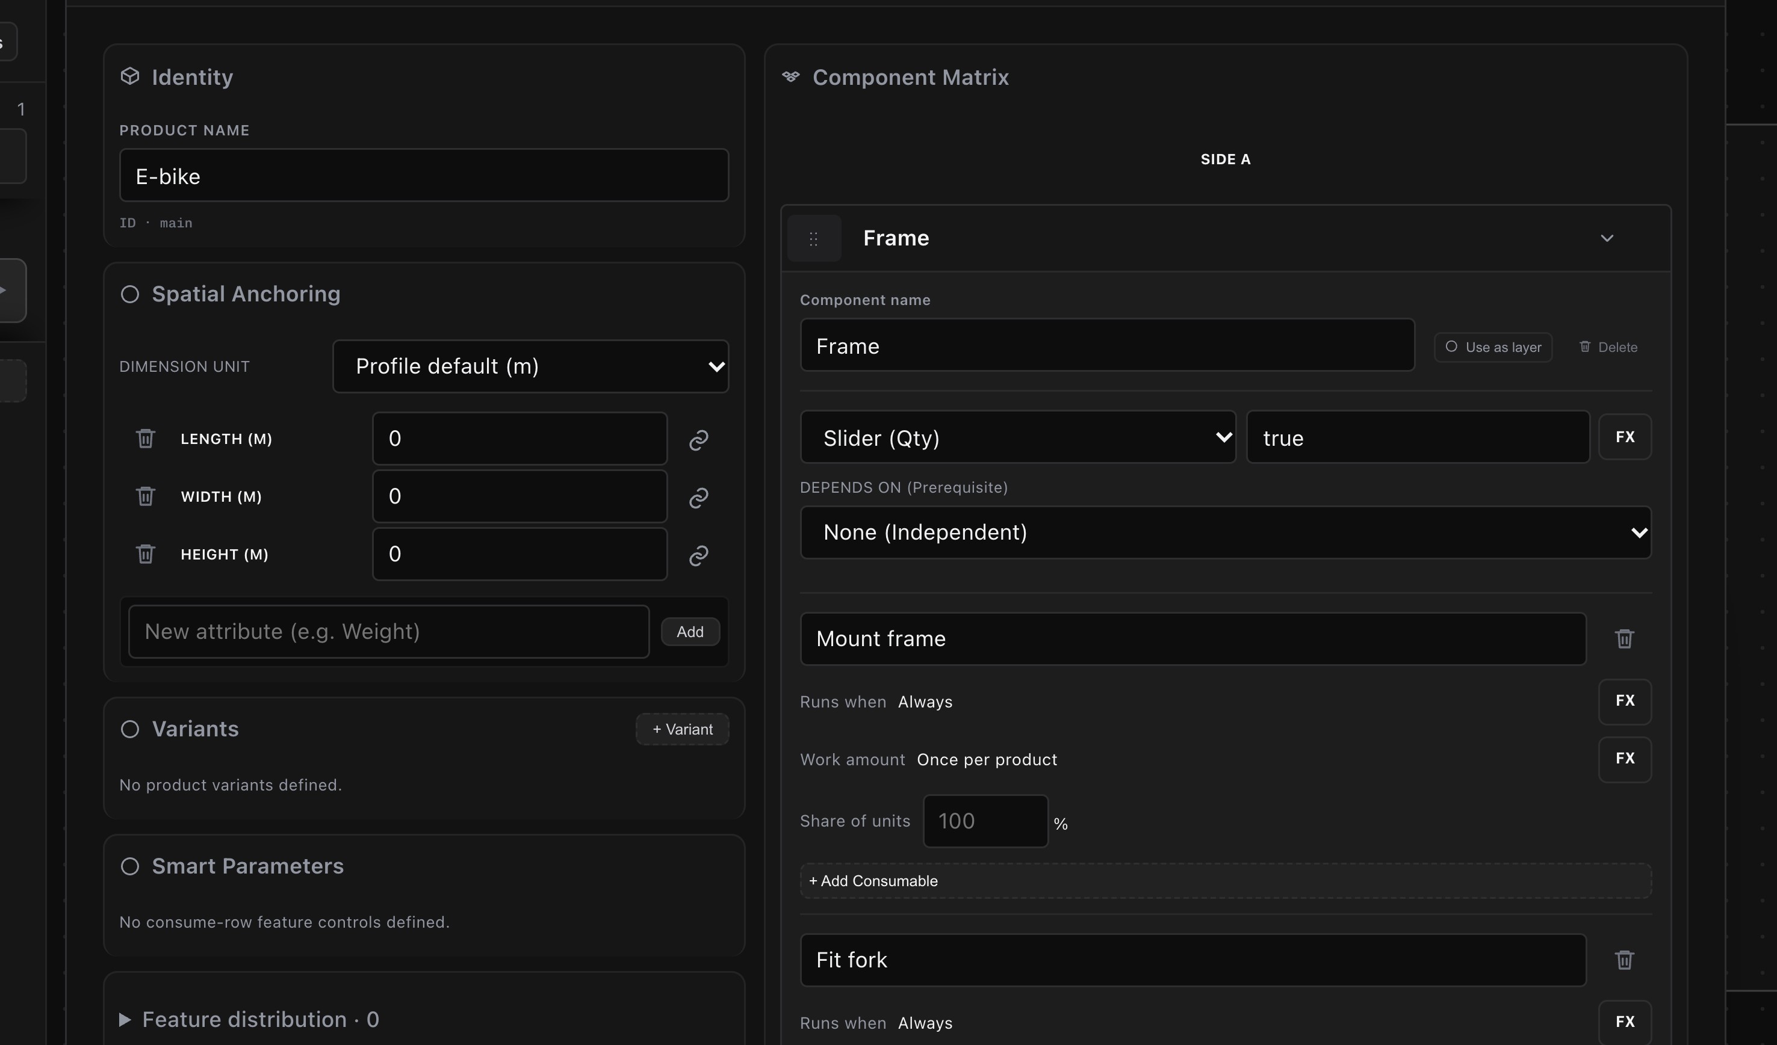Image resolution: width=1777 pixels, height=1045 pixels.
Task: Click the link icon beside Height field
Action: [x=698, y=555]
